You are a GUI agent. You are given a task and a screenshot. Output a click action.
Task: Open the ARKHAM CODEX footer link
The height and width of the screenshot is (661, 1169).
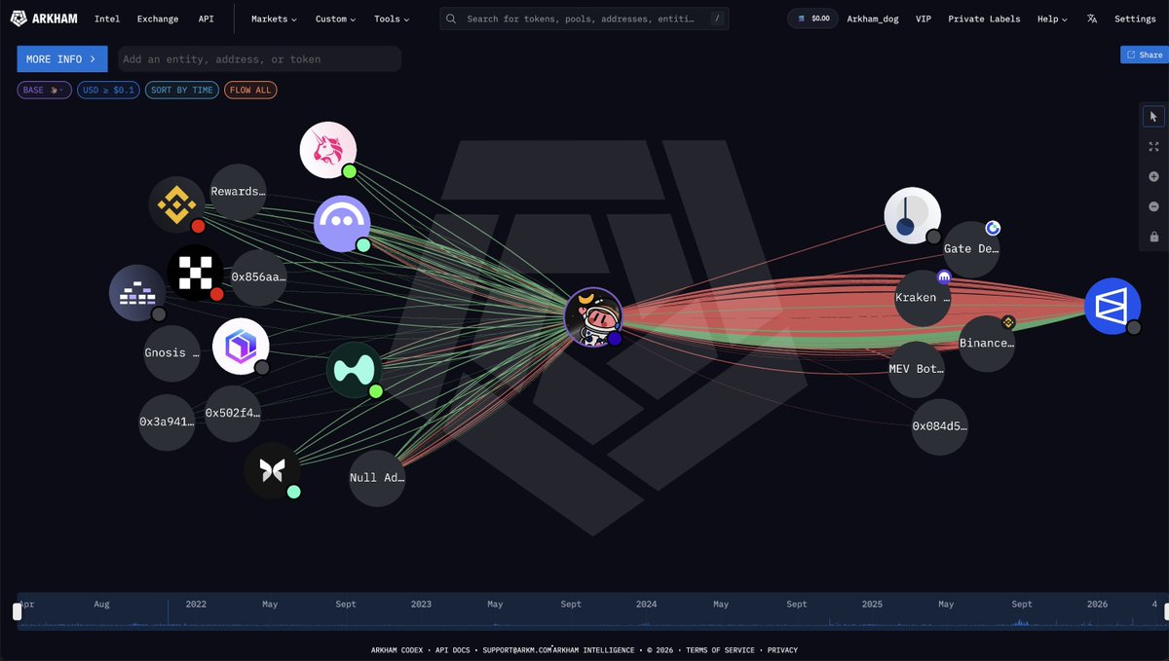coord(397,649)
